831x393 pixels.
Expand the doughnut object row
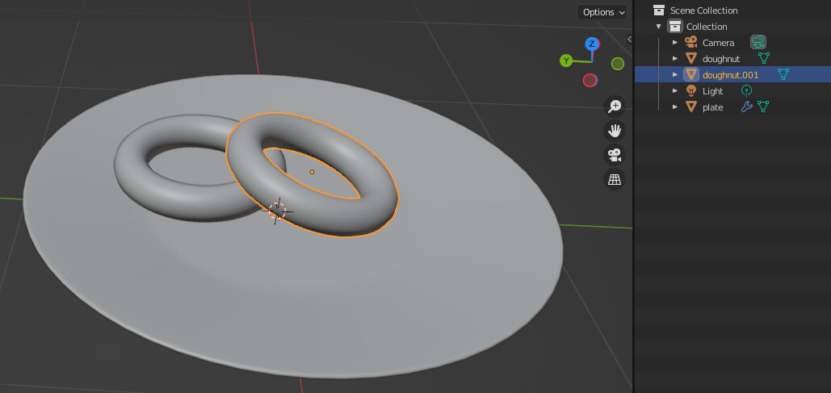point(674,59)
